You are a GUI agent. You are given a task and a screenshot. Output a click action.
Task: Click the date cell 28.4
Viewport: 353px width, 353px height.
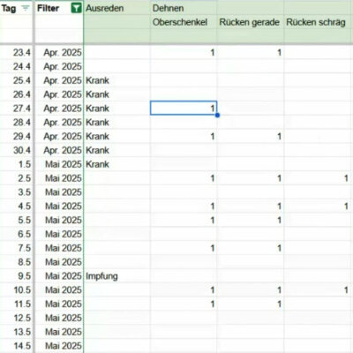[16, 123]
